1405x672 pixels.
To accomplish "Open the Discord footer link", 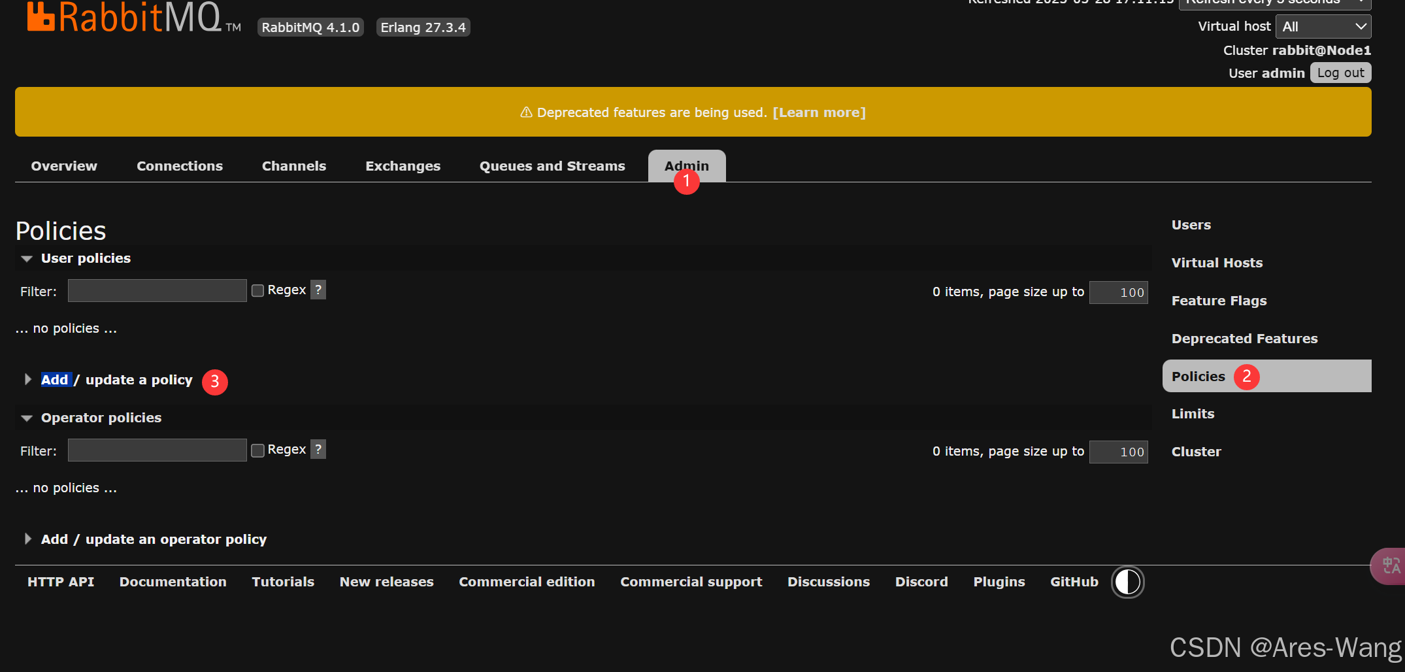I will [921, 582].
